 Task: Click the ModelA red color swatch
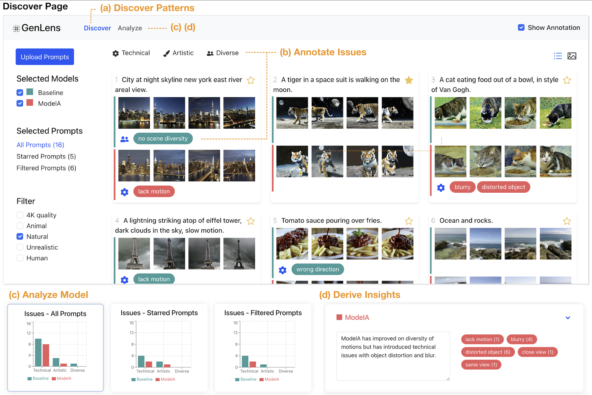click(x=30, y=103)
